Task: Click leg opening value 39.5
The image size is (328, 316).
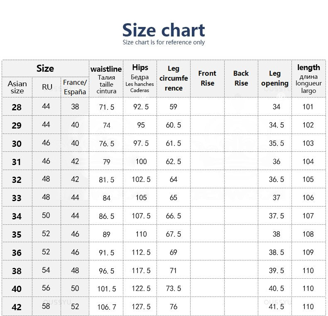Action: point(277,271)
